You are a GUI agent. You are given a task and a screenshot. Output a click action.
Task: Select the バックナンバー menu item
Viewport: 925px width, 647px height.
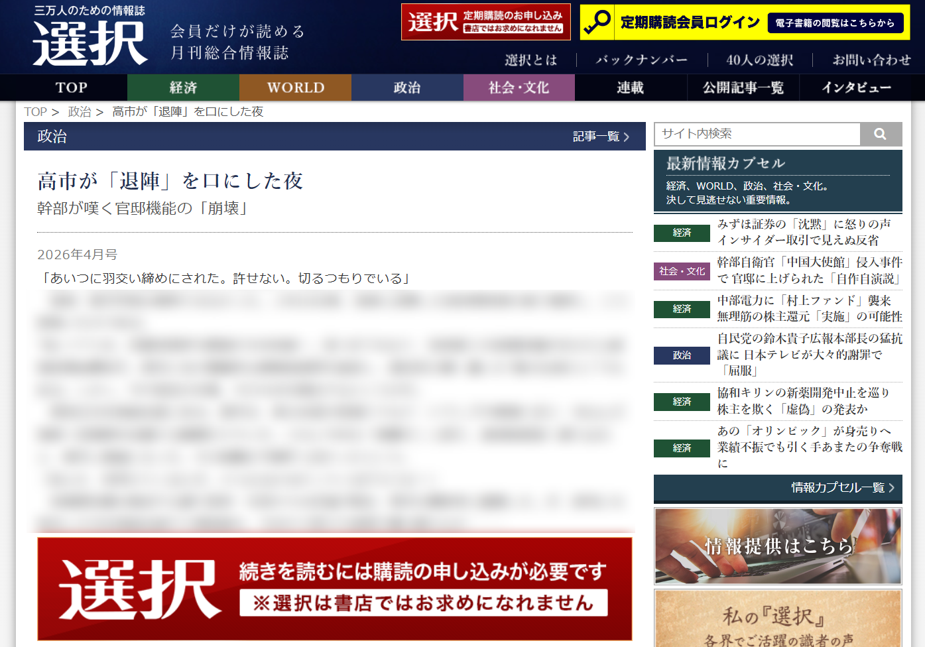pos(640,60)
